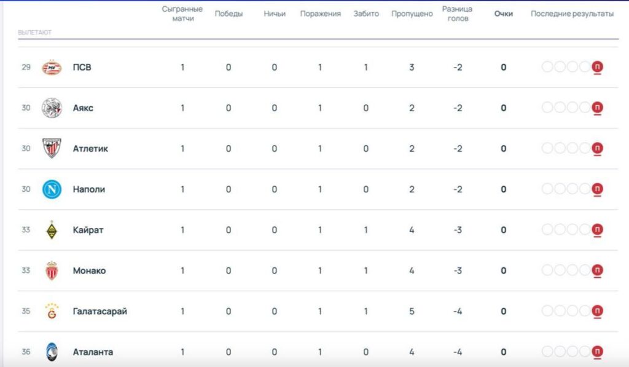Image resolution: width=629 pixels, height=367 pixels.
Task: Click points value 0 in Аякс row
Action: tap(504, 108)
